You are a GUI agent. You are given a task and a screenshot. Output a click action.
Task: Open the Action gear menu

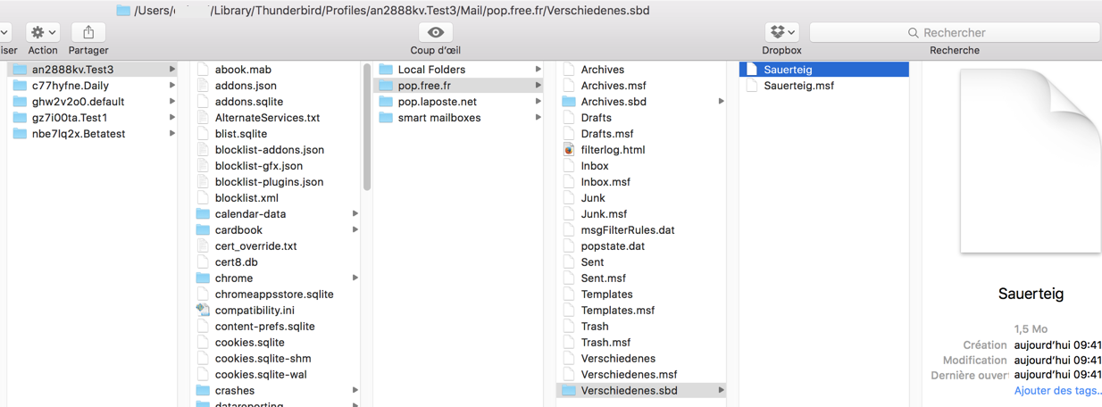pos(42,32)
